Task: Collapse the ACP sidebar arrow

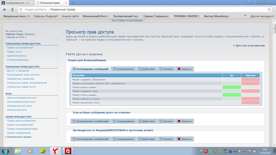Action: [x=56, y=32]
